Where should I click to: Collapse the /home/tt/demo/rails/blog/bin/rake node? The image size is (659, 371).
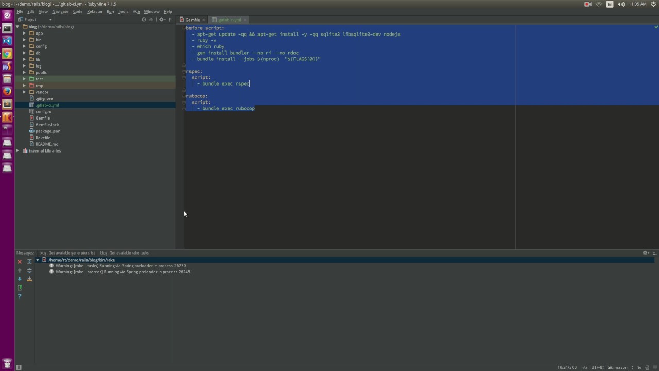click(38, 260)
